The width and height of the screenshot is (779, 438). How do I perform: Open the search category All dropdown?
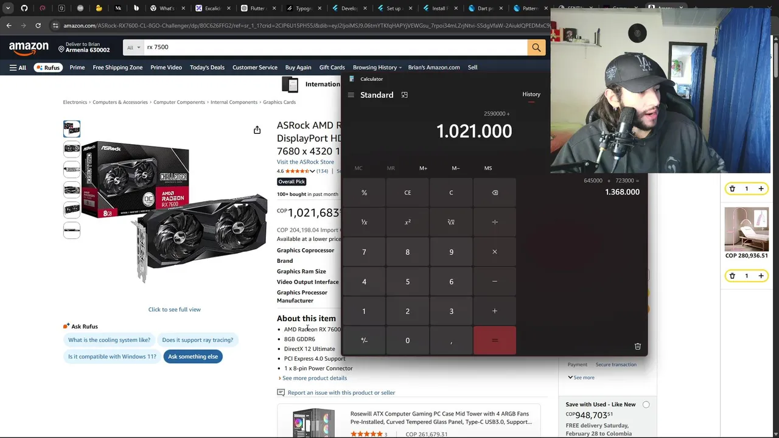point(133,47)
